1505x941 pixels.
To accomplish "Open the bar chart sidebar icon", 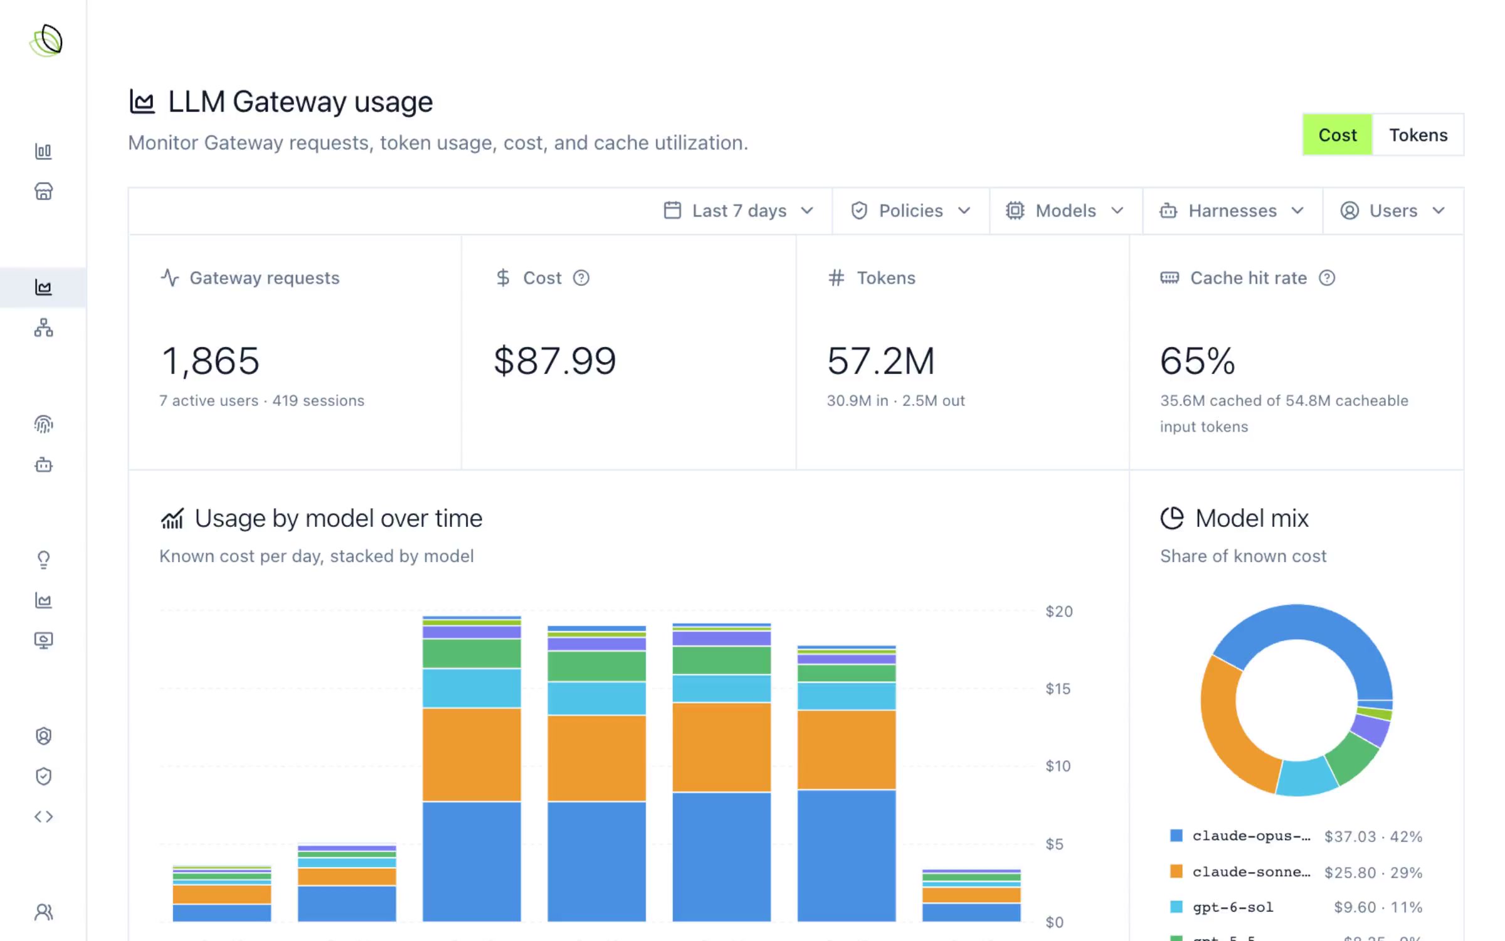I will pyautogui.click(x=43, y=151).
